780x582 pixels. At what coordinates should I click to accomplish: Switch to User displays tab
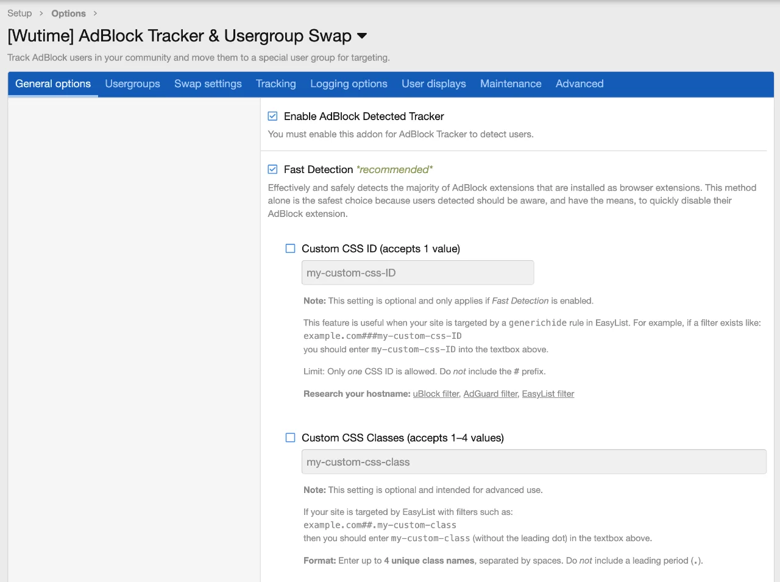click(x=433, y=84)
